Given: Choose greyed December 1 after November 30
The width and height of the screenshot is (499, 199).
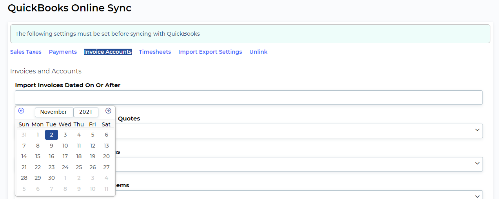Looking at the screenshot, I should 65,178.
